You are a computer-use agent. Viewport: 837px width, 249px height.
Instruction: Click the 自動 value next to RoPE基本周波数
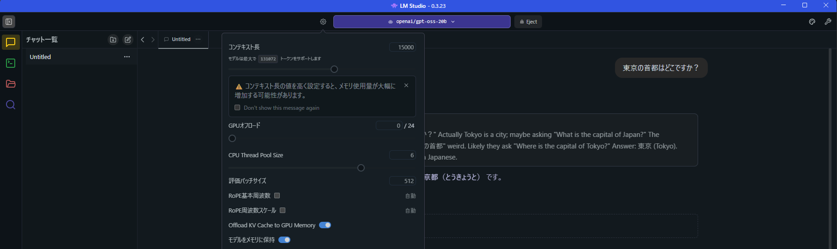click(410, 196)
